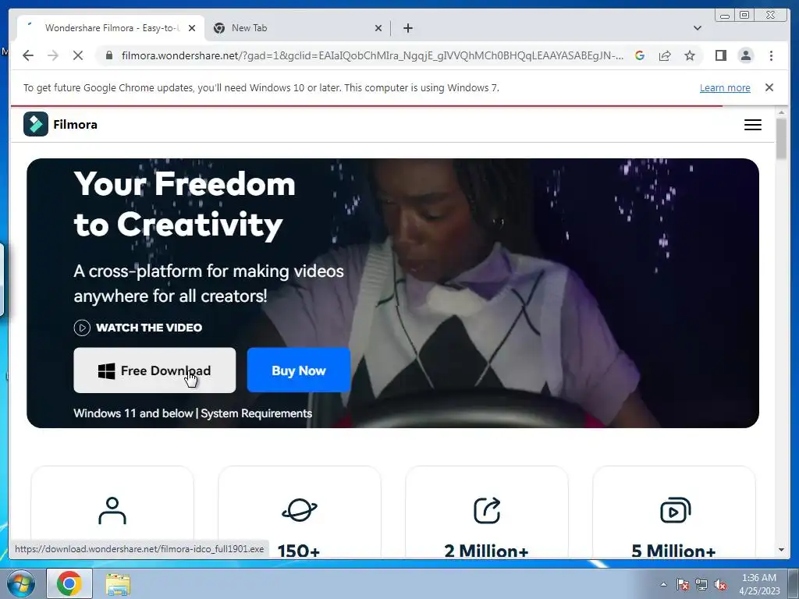
Task: Share this page using the share icon
Action: coord(665,55)
